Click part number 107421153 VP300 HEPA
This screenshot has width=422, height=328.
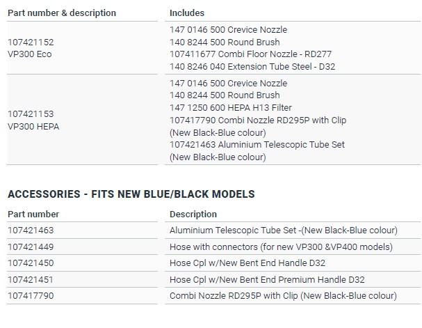[32, 119]
